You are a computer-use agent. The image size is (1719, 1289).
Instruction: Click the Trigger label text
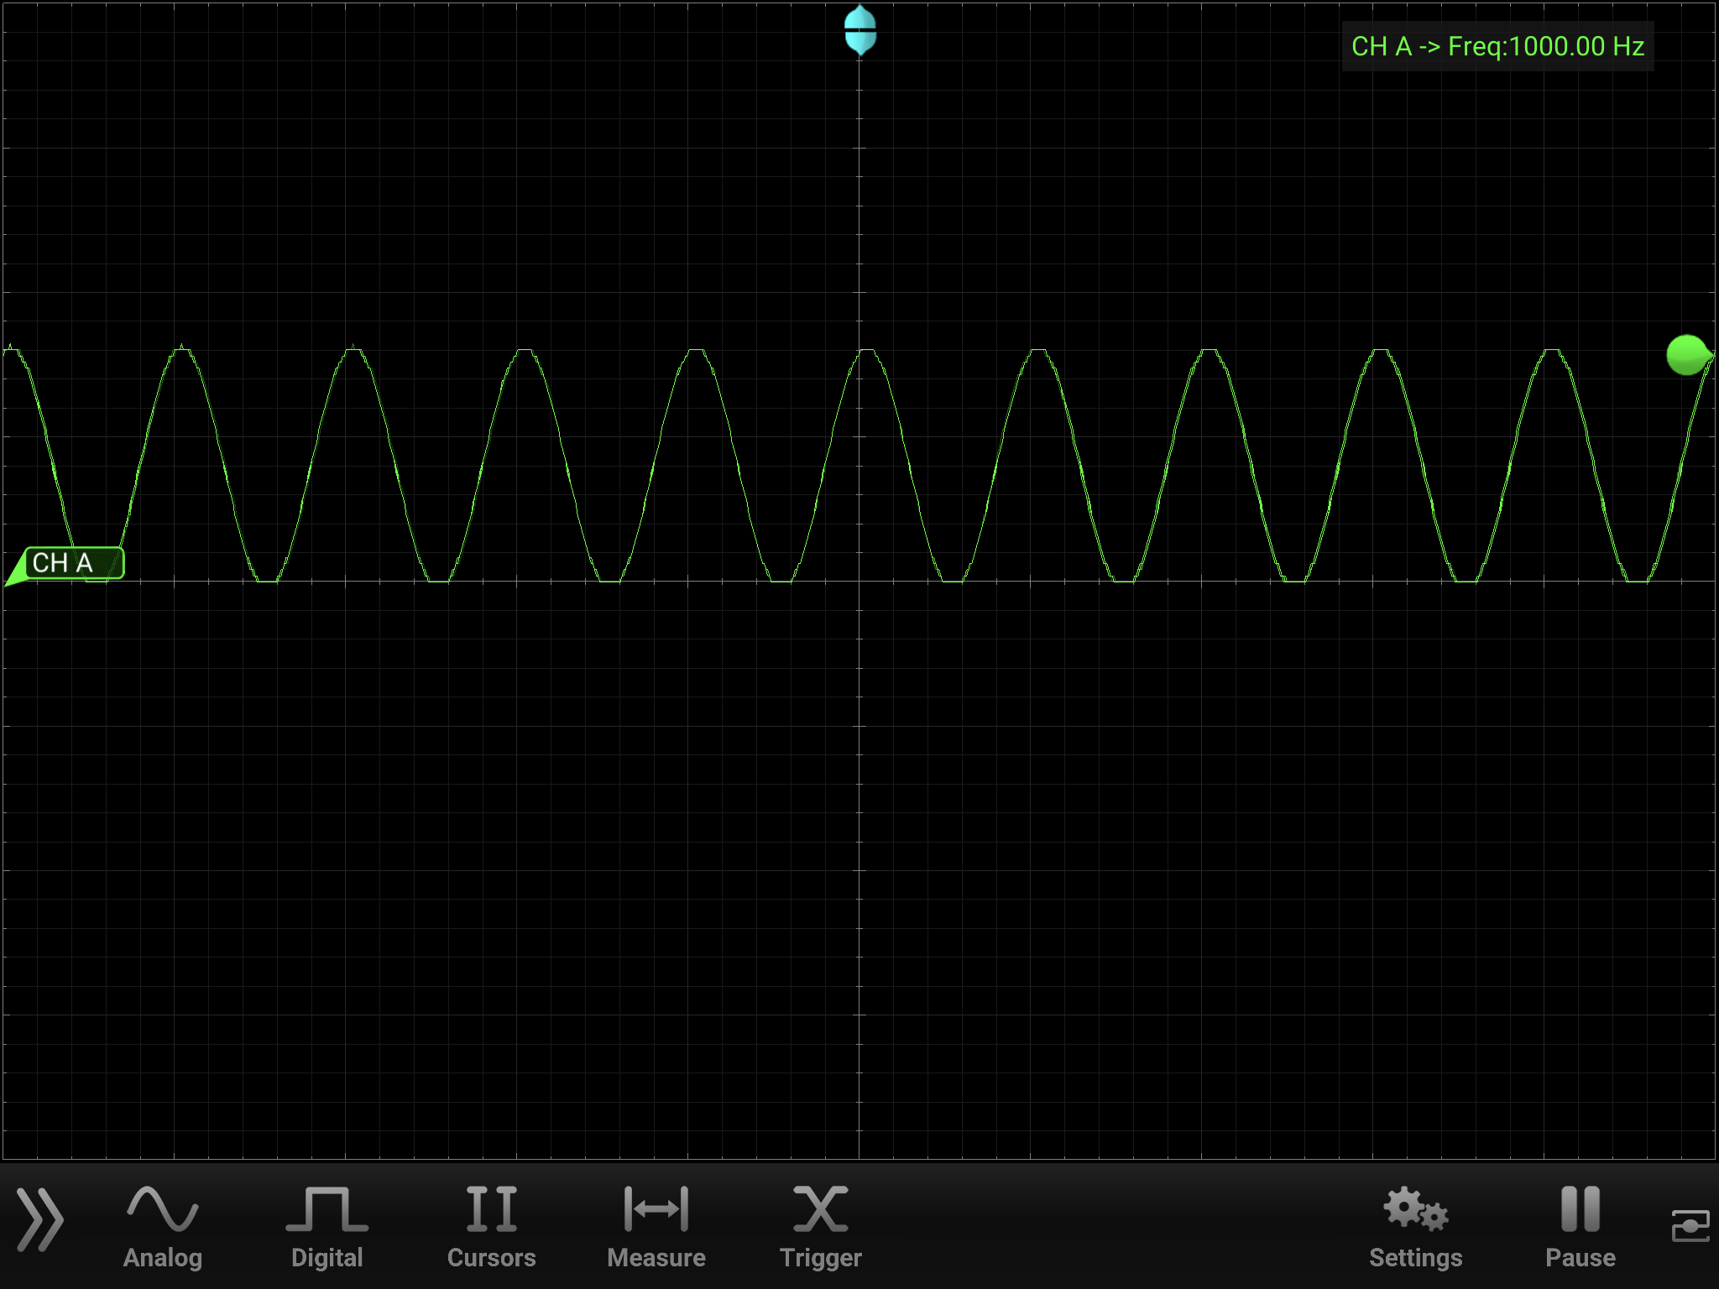(820, 1256)
